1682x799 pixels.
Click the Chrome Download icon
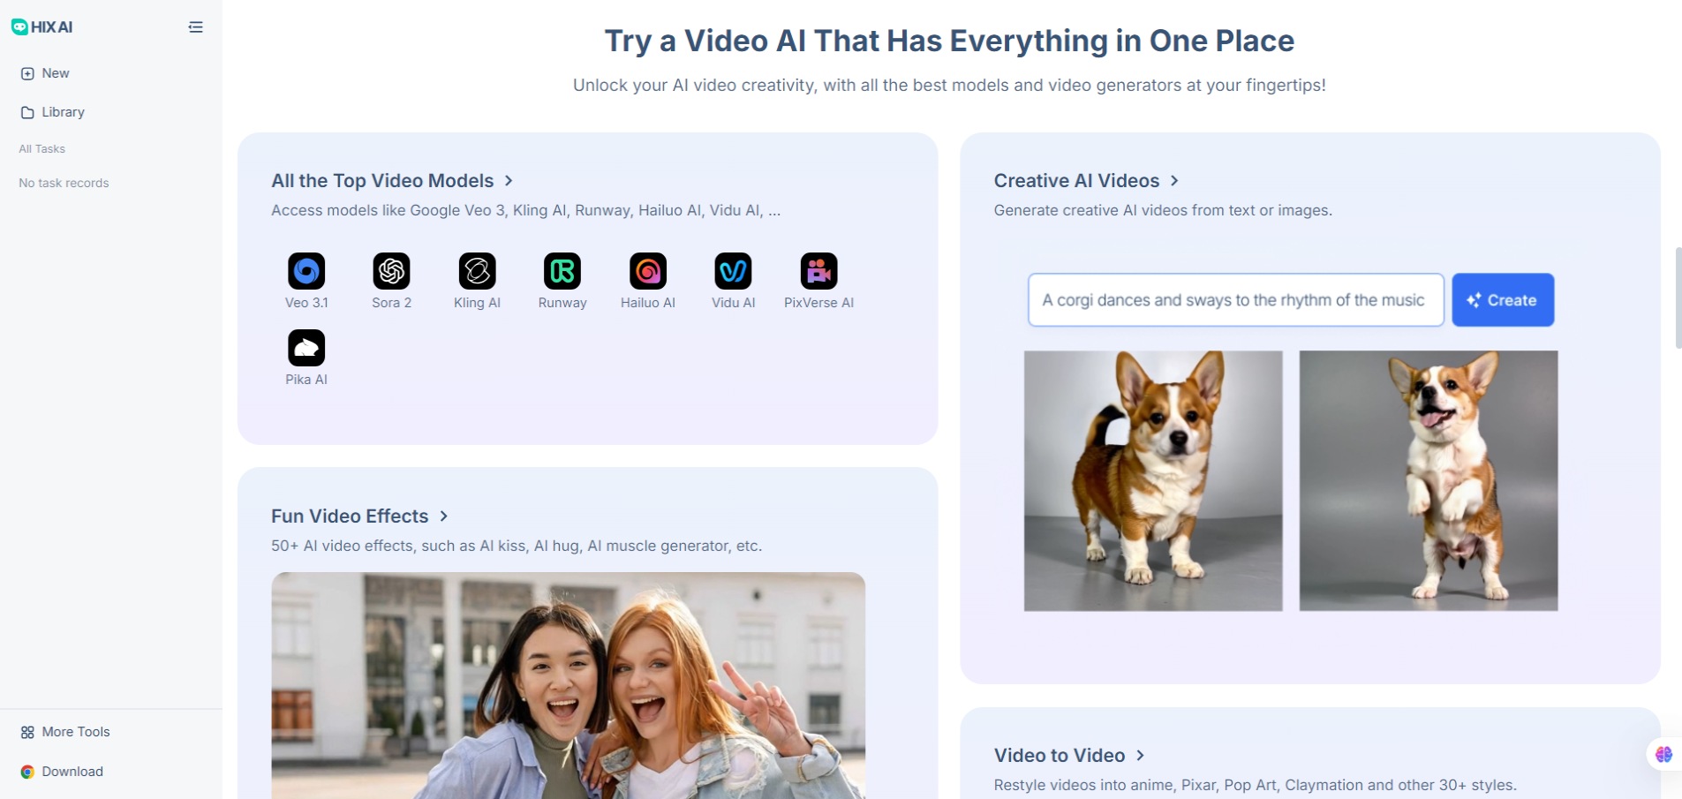(x=27, y=772)
